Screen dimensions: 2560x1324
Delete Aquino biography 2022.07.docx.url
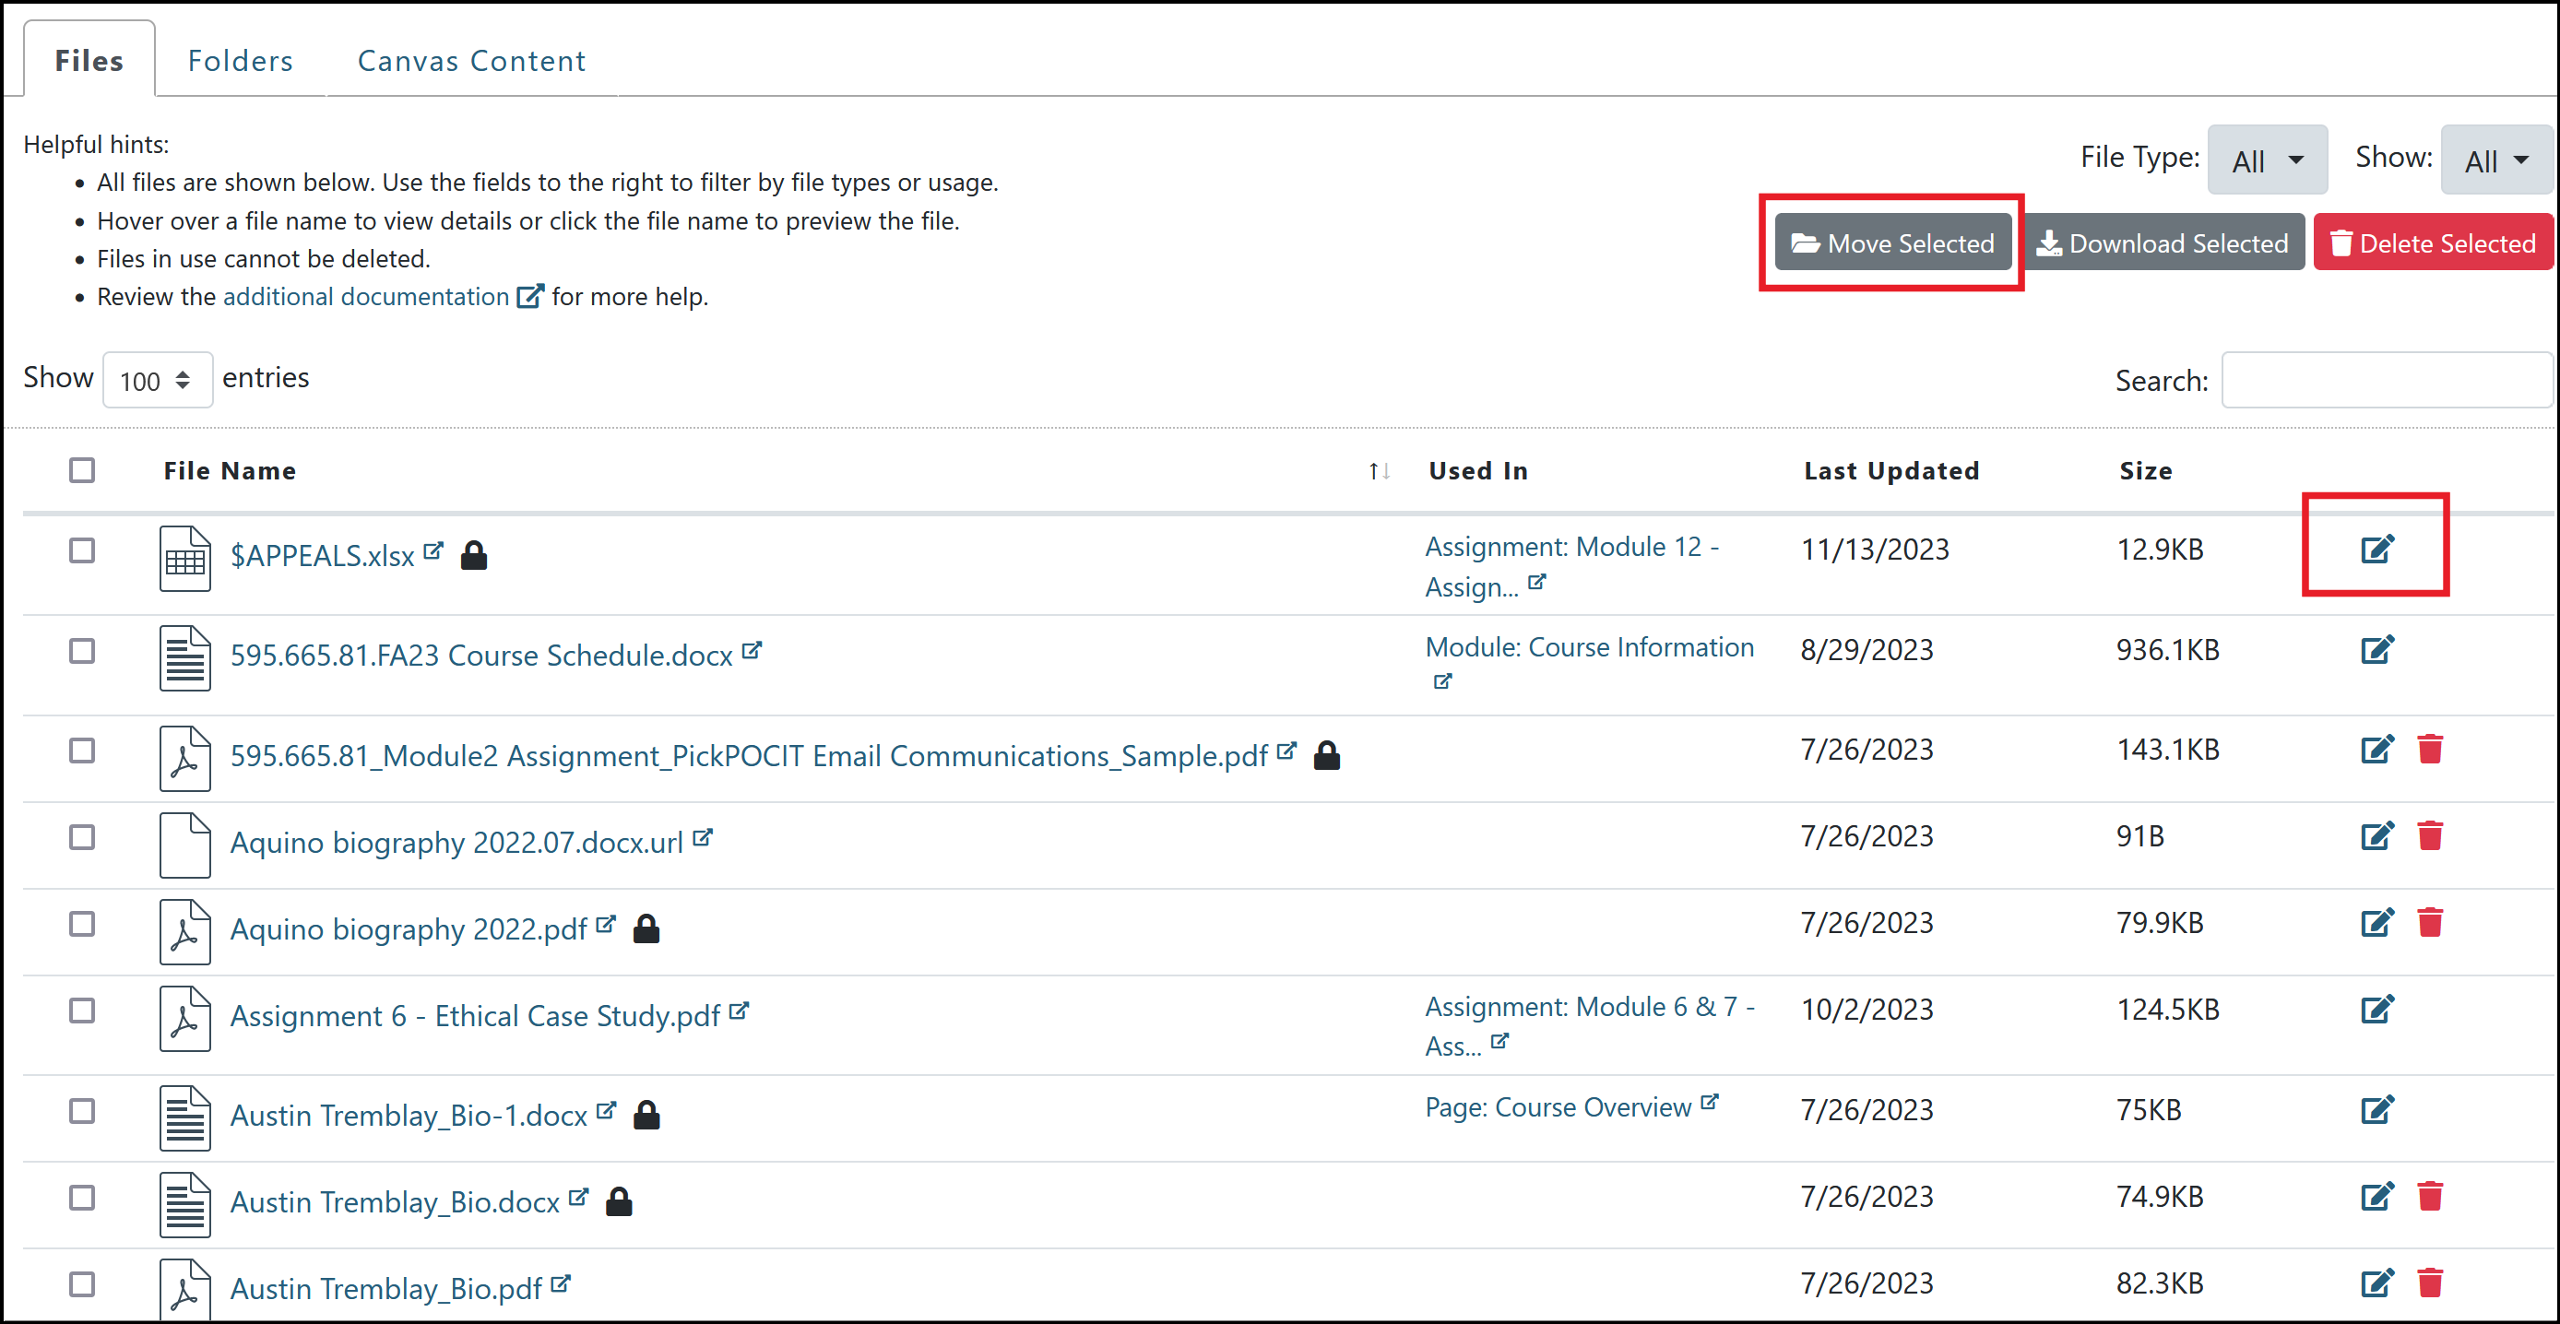pos(2430,836)
